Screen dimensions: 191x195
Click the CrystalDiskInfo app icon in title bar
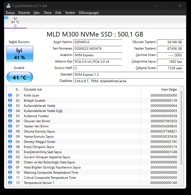pos(8,6)
